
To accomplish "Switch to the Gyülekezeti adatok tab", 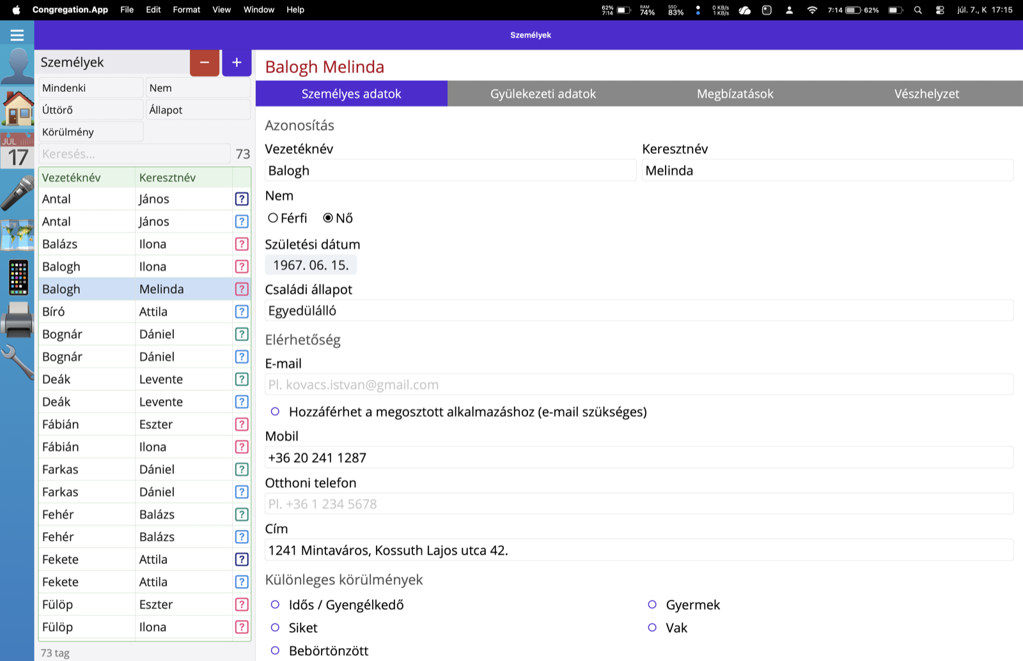I will coord(543,94).
